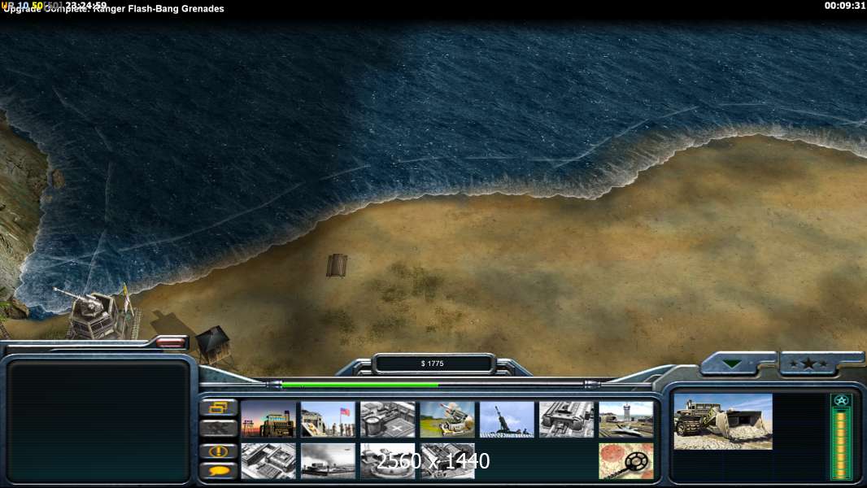Open the chat communicator bubble button
The width and height of the screenshot is (867, 488).
click(219, 471)
